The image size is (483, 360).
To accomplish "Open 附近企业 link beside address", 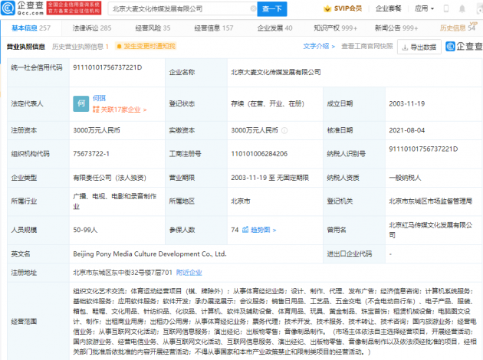I will [x=189, y=273].
